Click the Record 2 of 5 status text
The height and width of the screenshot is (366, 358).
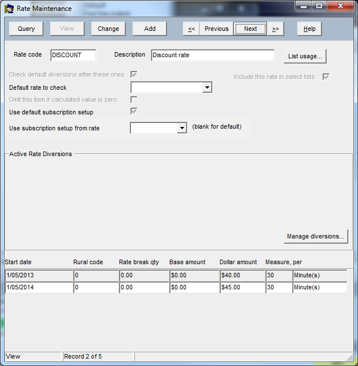pos(83,356)
